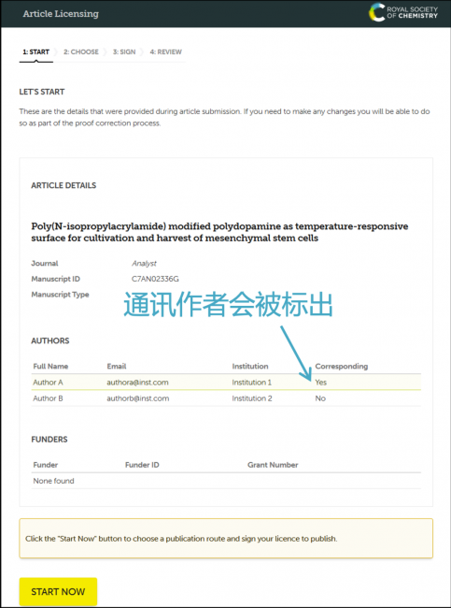Click the Funder ID column header
451x608 pixels.
pos(142,465)
